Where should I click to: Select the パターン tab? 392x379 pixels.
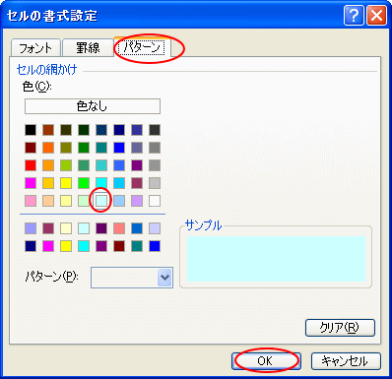143,47
